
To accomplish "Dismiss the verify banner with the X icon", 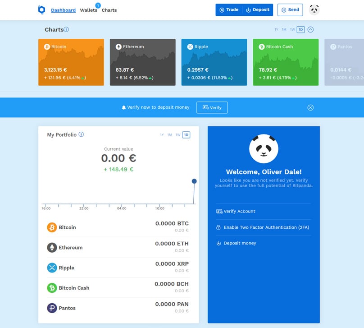I will pyautogui.click(x=310, y=108).
